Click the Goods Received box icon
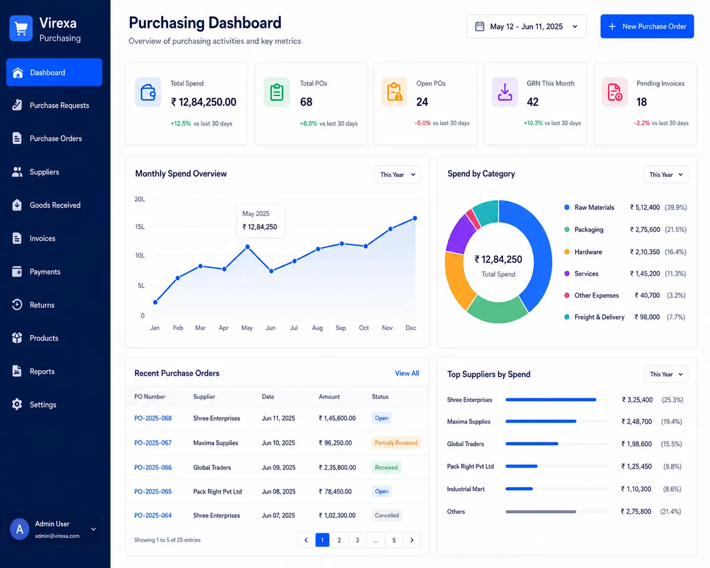 coord(17,205)
